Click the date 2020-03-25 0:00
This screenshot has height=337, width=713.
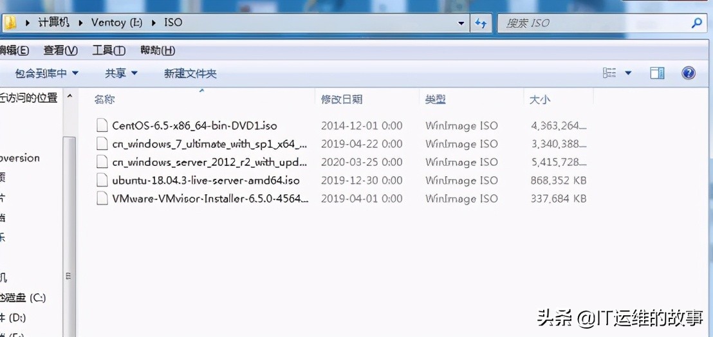[362, 162]
